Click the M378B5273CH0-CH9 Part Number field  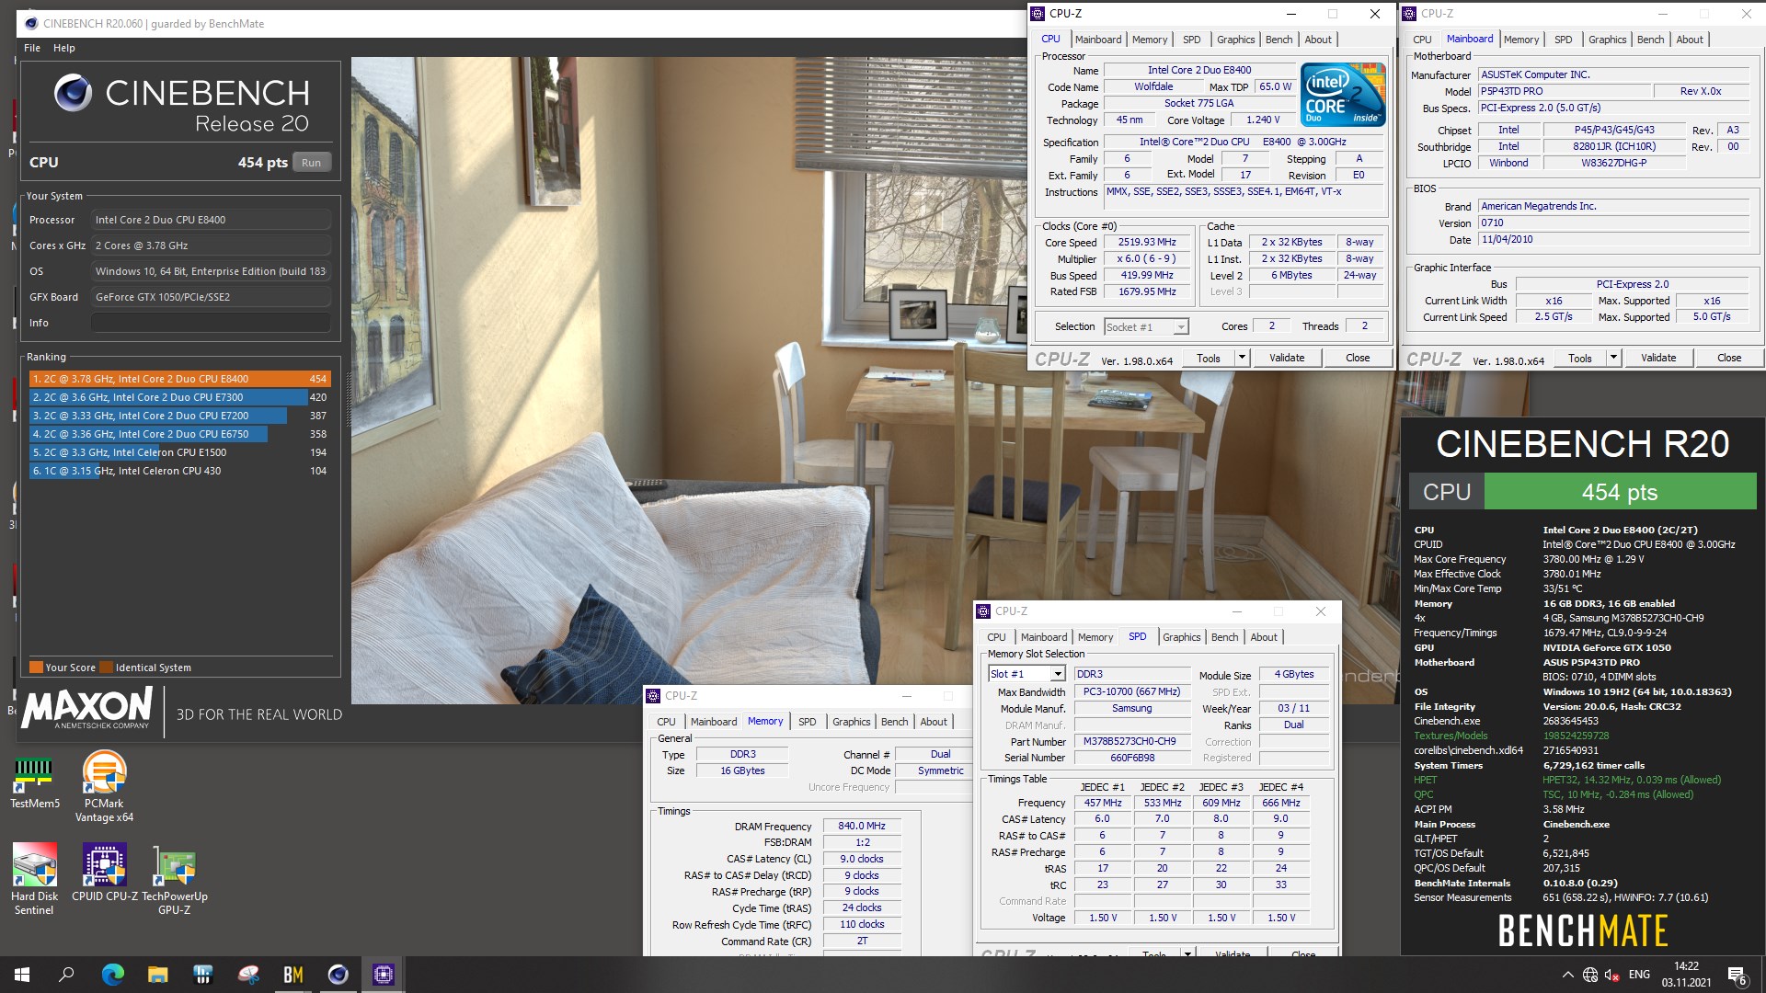tap(1132, 741)
